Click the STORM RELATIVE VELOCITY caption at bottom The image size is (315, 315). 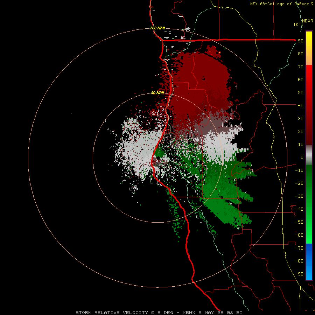point(159,313)
